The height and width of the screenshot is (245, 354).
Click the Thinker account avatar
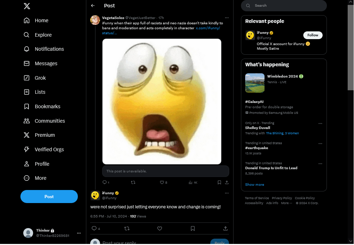[28, 233]
